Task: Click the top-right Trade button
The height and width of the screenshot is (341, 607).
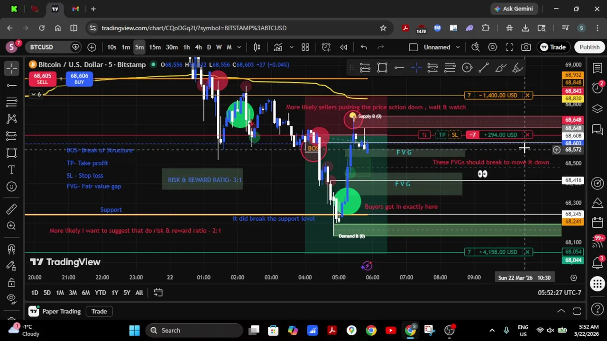Action: (x=553, y=47)
